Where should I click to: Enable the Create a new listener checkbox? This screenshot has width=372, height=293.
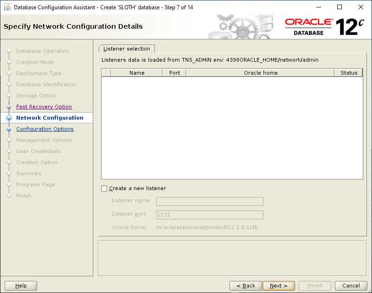(x=104, y=189)
